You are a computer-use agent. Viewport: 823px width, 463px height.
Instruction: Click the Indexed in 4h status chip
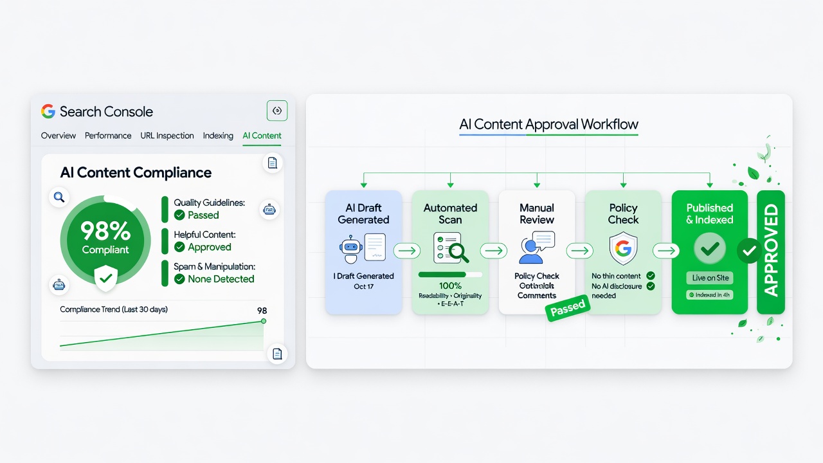click(x=710, y=295)
